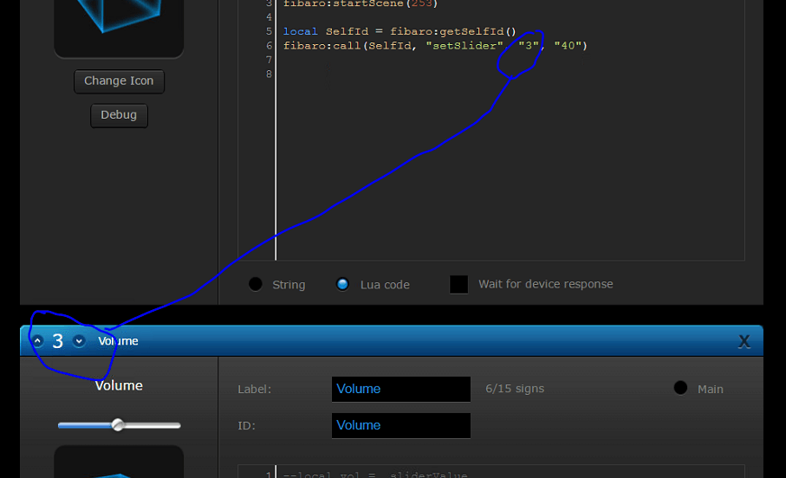Select the String radio option

tap(256, 284)
